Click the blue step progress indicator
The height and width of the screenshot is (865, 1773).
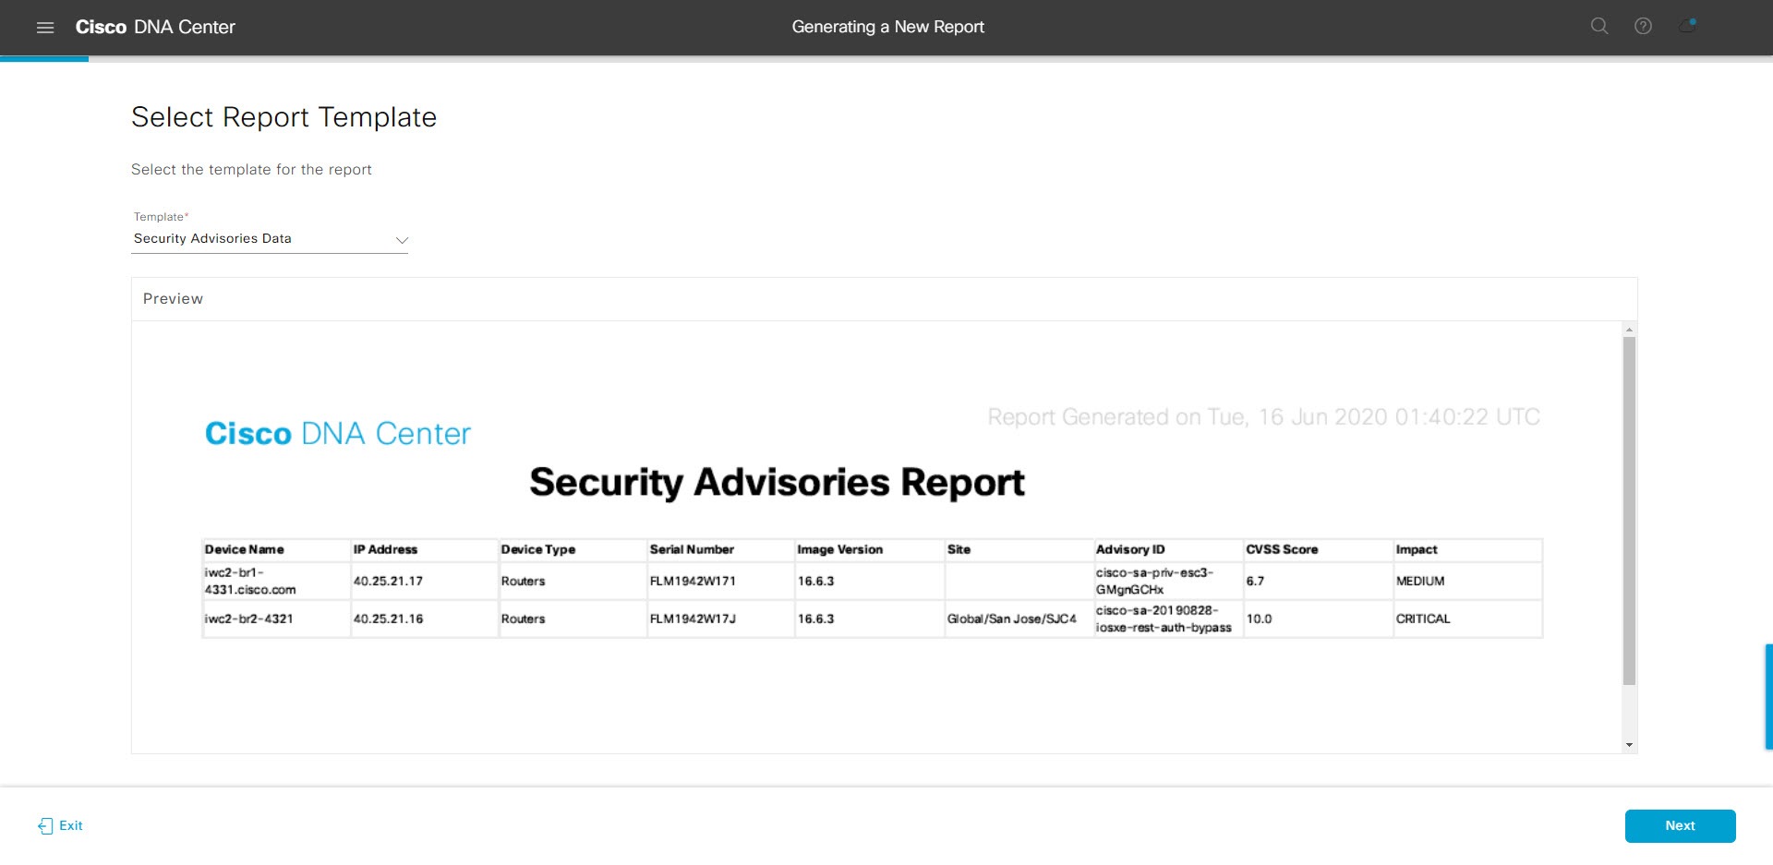45,60
